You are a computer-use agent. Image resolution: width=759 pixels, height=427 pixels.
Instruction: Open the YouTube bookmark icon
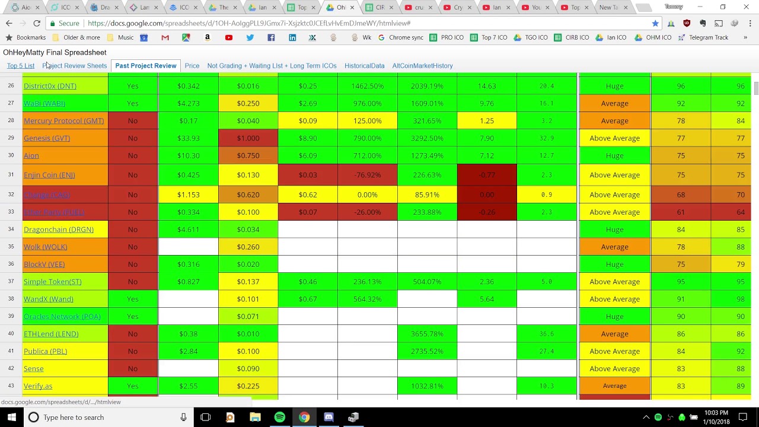click(228, 37)
